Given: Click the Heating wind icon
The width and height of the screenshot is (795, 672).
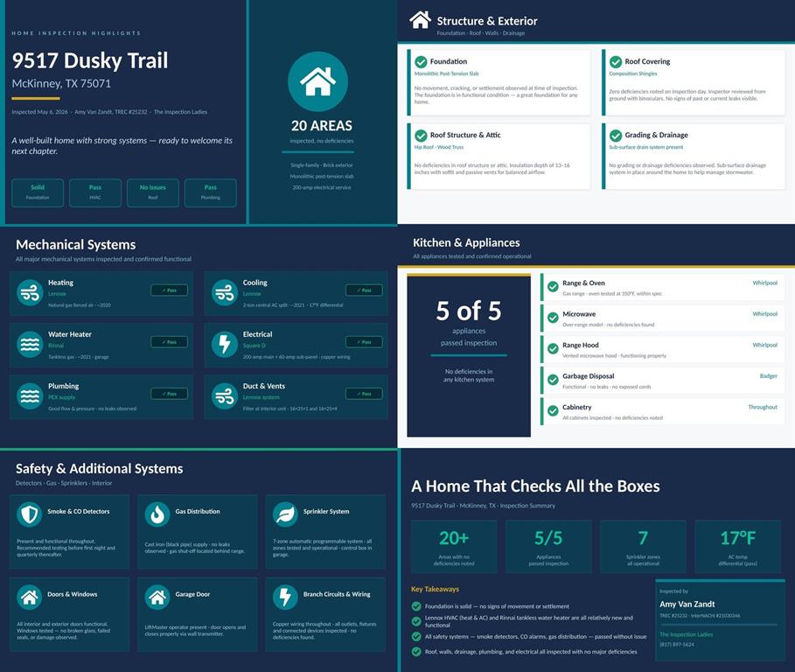Looking at the screenshot, I should pos(30,292).
